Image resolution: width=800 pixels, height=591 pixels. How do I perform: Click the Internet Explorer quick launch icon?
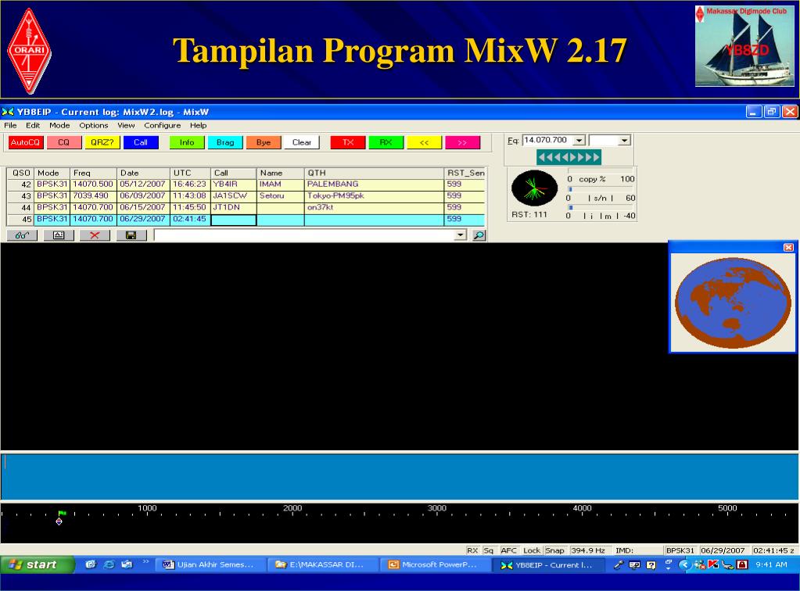(109, 564)
